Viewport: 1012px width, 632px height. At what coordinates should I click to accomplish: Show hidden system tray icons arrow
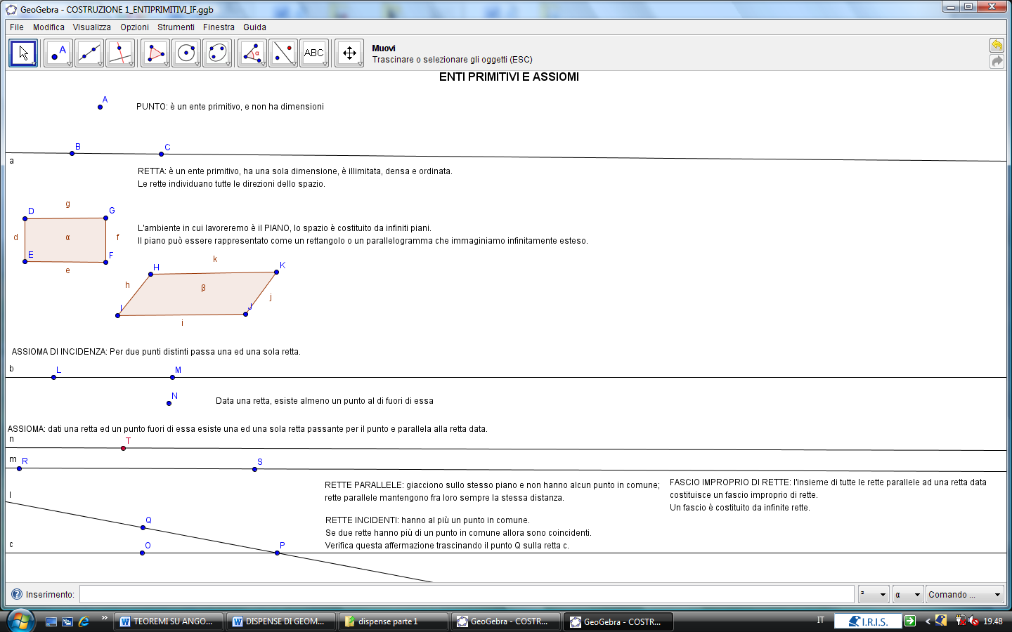coord(928,621)
